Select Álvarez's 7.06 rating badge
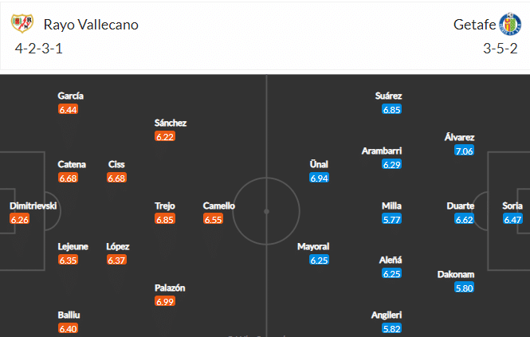 464,151
